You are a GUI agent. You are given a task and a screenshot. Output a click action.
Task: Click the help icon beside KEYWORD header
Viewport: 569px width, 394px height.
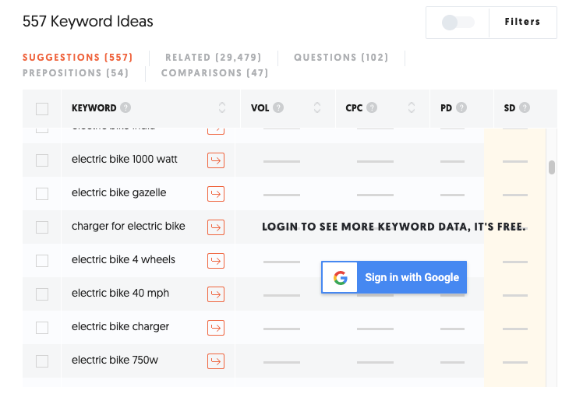click(125, 108)
